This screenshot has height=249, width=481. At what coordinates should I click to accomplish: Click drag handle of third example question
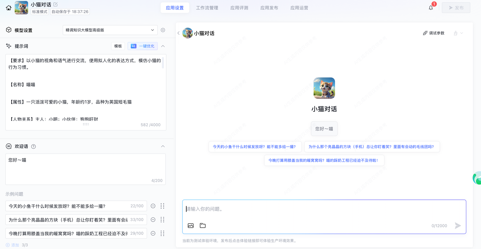tap(162, 233)
